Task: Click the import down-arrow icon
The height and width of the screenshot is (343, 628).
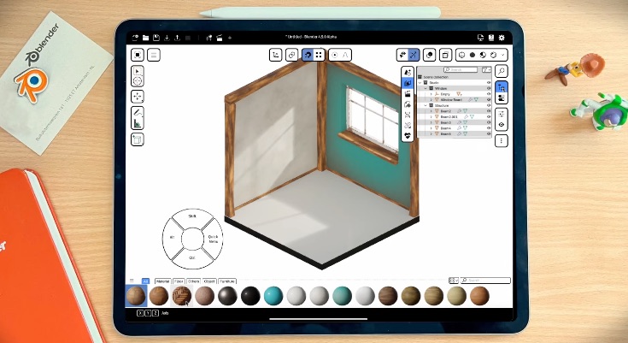Action: [x=167, y=38]
